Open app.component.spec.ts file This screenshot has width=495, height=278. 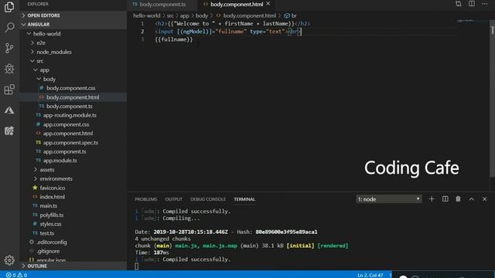point(73,142)
